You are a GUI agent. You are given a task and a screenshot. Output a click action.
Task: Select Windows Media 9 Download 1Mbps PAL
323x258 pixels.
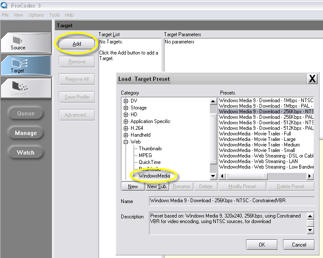coord(266,106)
